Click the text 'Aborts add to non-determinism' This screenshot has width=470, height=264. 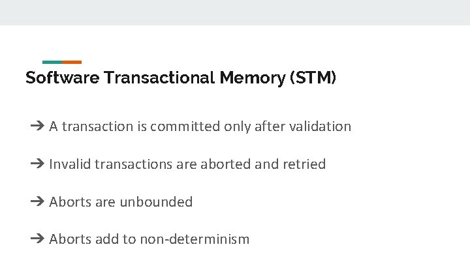[x=149, y=239]
